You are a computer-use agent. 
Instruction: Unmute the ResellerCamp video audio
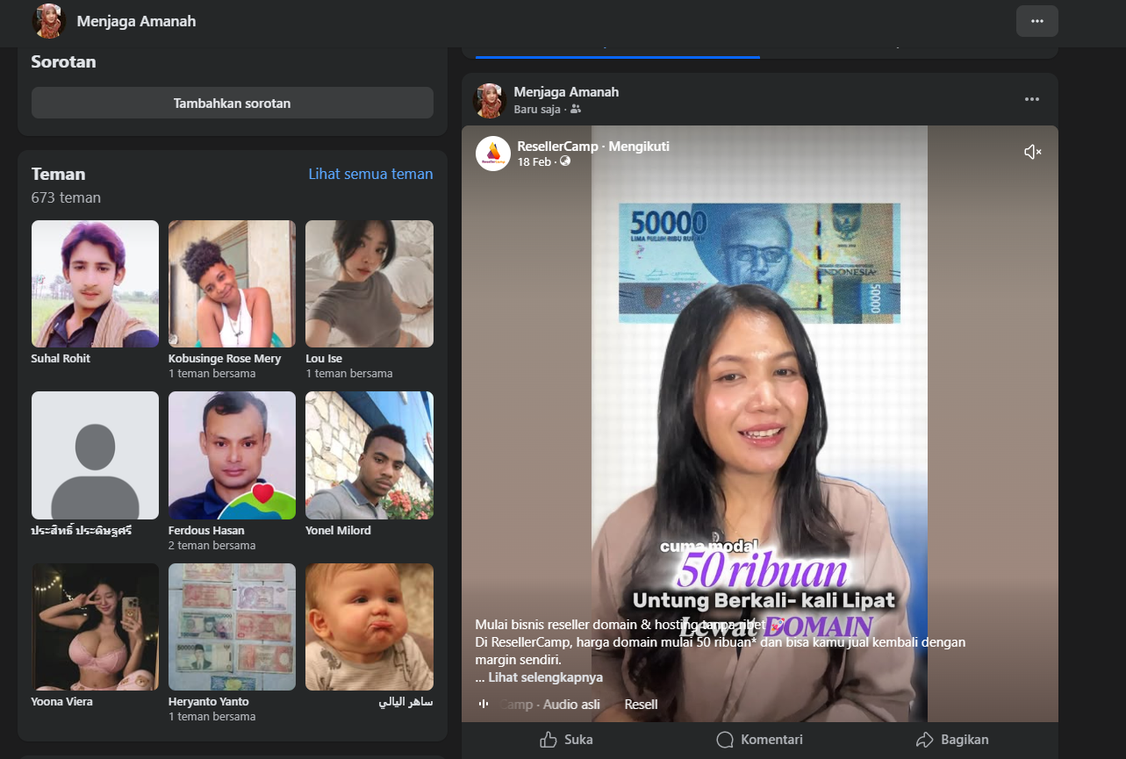(x=1032, y=152)
